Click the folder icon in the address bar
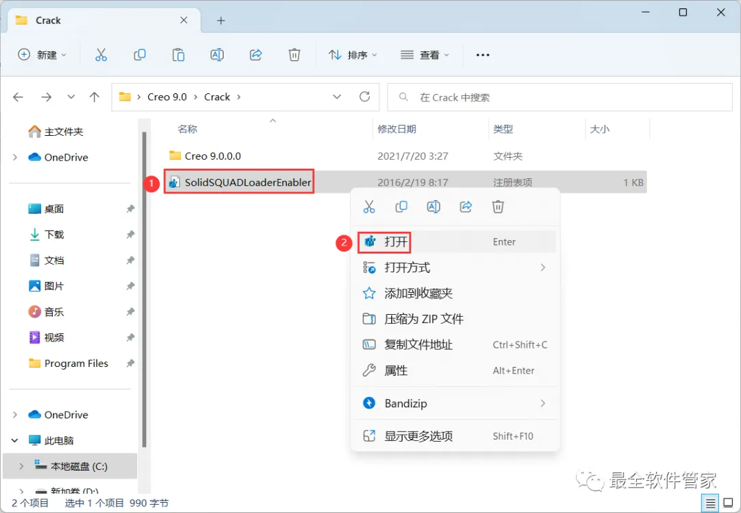Screen dimensions: 741x513 pyautogui.click(x=125, y=97)
